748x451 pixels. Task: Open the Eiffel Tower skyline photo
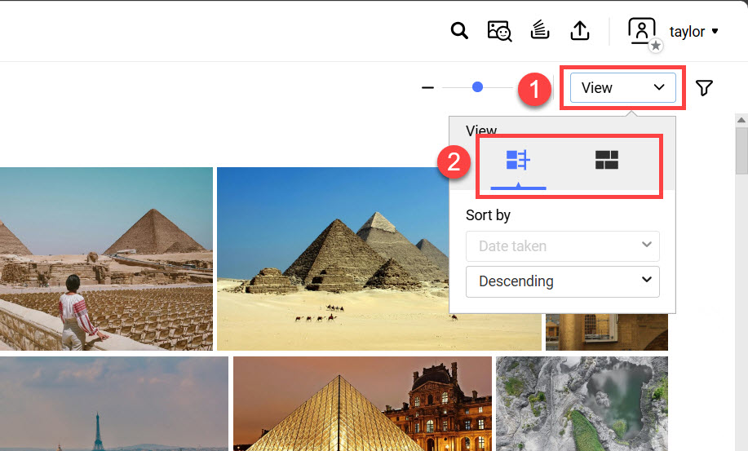[114, 404]
